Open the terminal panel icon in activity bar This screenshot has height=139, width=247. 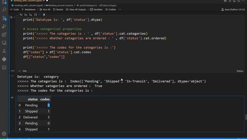point(4,67)
